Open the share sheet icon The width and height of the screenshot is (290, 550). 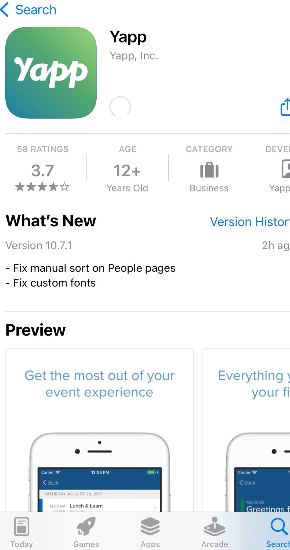tap(285, 107)
